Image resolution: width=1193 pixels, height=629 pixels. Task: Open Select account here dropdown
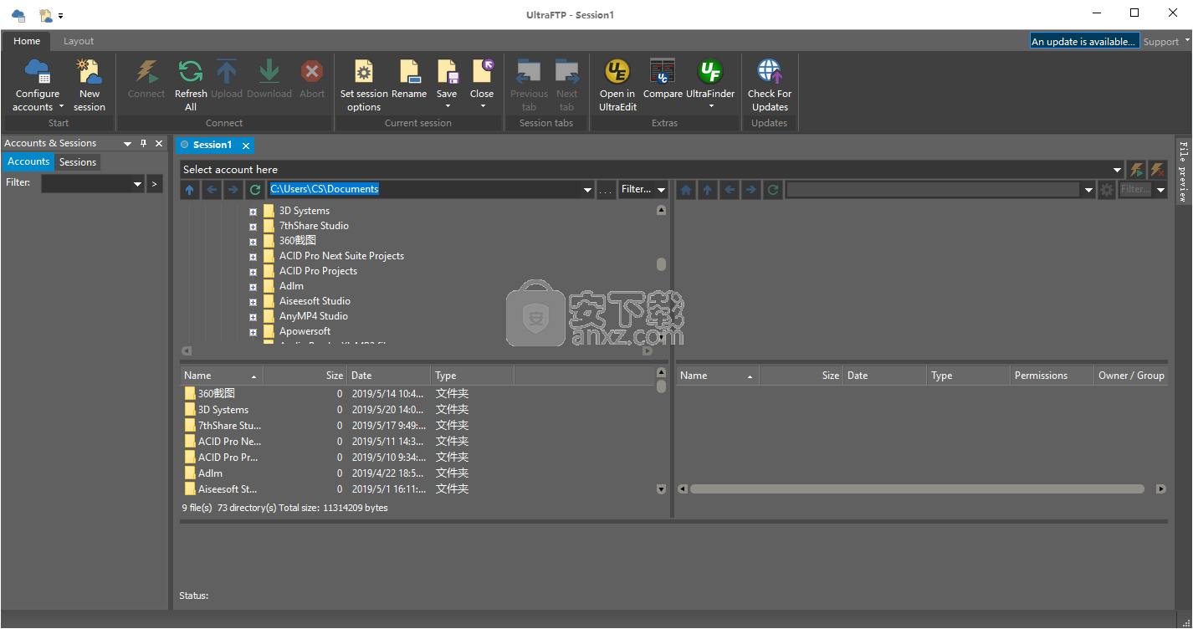(1118, 170)
